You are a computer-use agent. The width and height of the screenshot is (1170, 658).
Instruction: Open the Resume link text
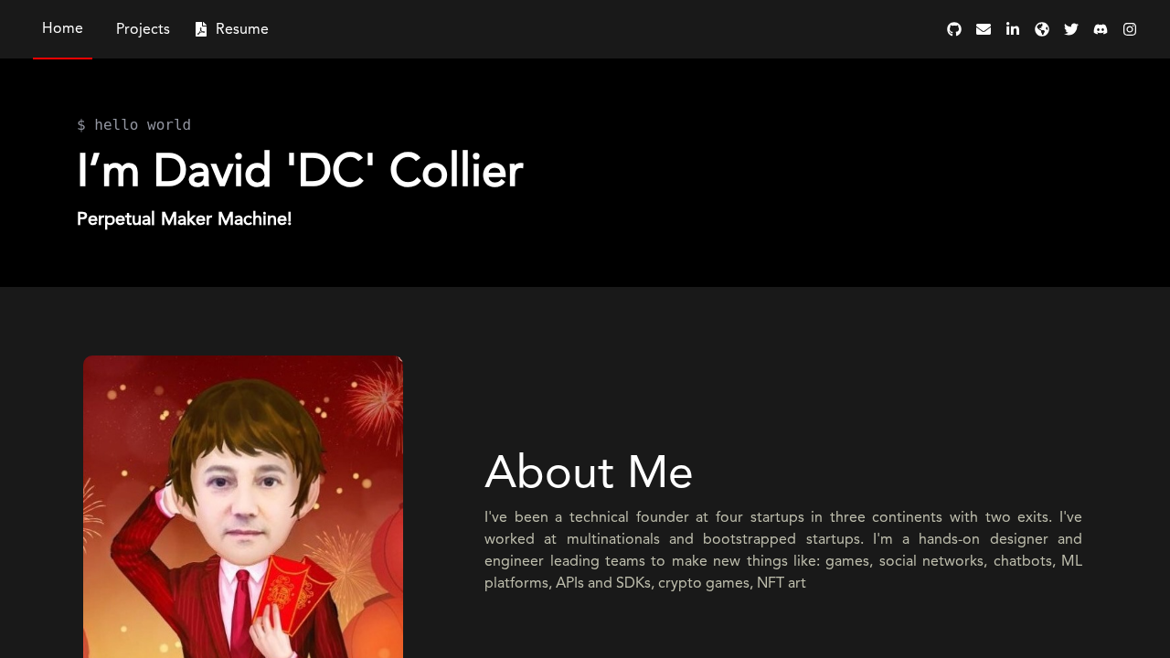(x=242, y=29)
